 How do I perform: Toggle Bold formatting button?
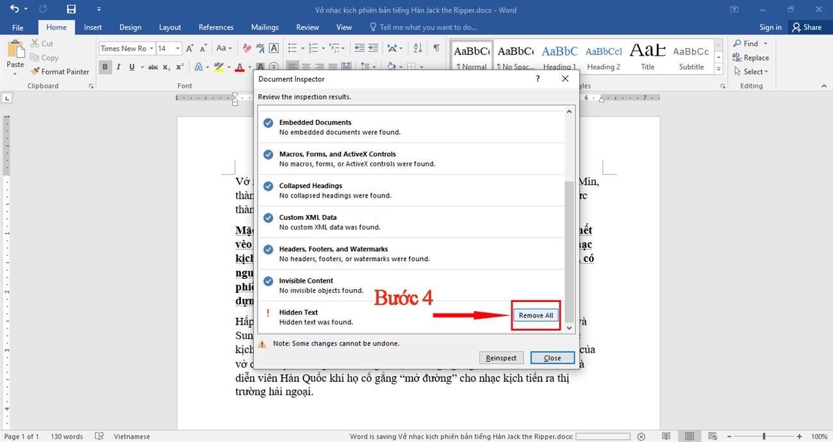105,67
